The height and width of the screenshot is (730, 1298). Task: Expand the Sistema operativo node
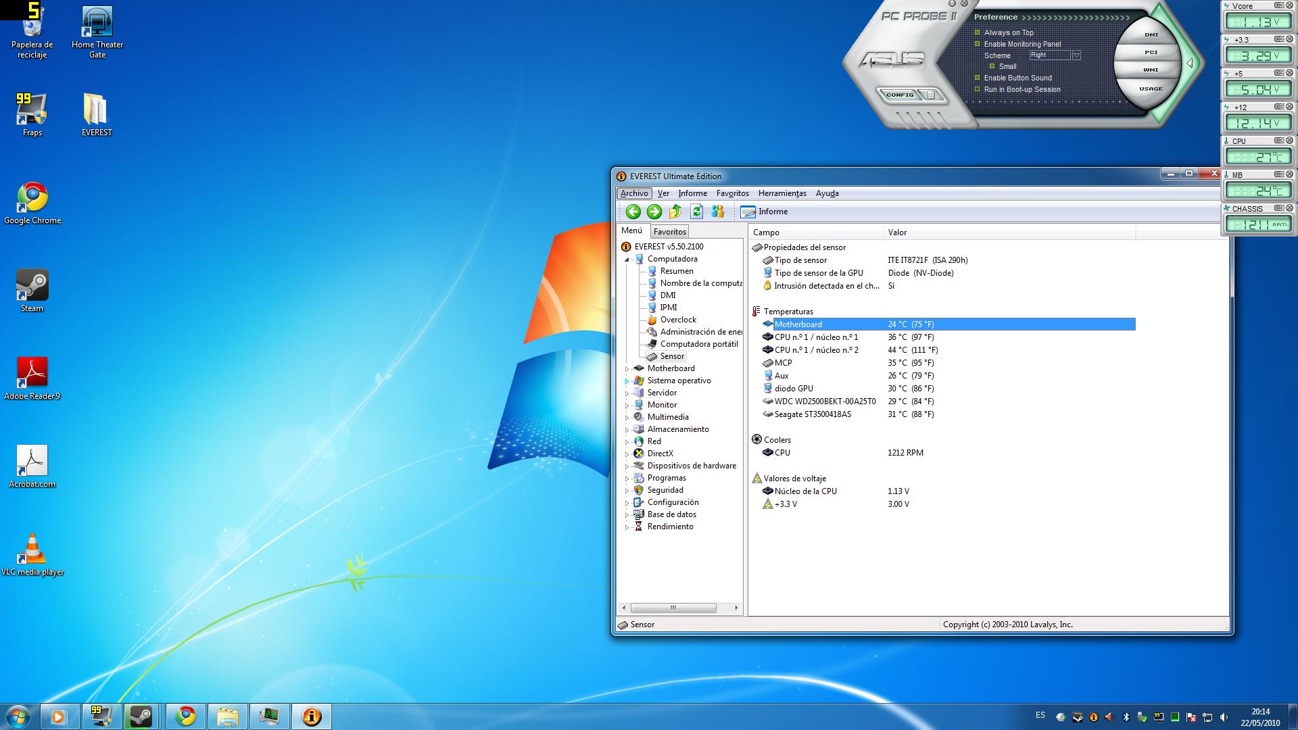[627, 381]
